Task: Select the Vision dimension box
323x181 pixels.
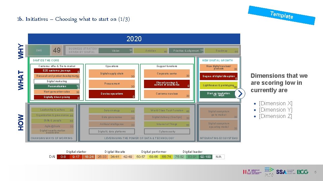Action: [115, 51]
